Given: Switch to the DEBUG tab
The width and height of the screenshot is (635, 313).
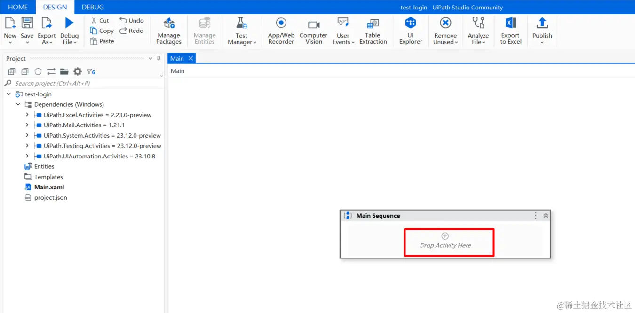Looking at the screenshot, I should click(x=93, y=7).
